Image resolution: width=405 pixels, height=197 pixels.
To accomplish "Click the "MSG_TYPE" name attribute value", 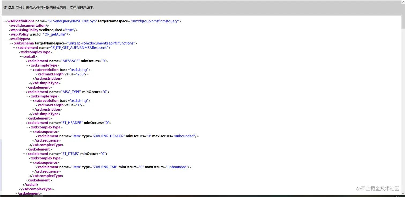I will tap(71, 92).
